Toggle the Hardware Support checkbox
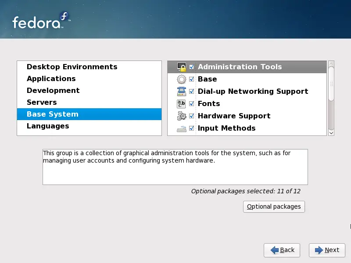This screenshot has width=351, height=263. pos(192,116)
